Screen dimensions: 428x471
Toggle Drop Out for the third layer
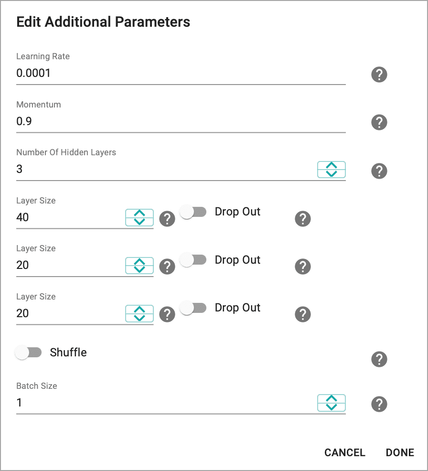pyautogui.click(x=193, y=308)
